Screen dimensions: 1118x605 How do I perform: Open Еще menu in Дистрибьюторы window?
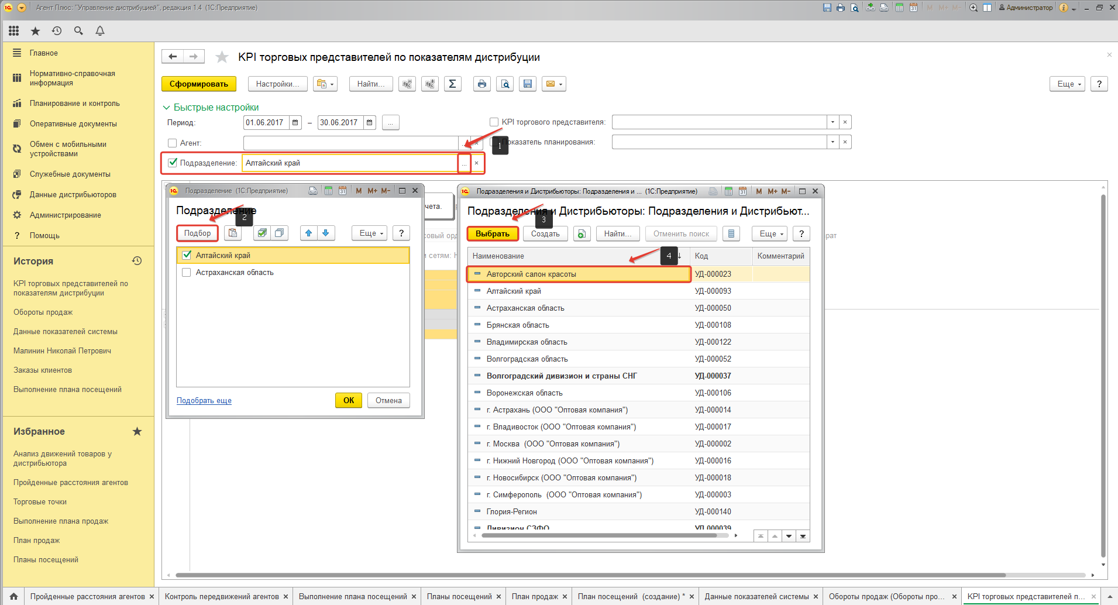770,233
